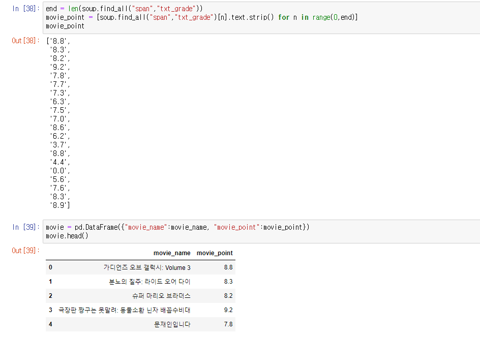
Task: Click movie name 분노의 질주: 라이드 오어 다이
Action: click(149, 282)
